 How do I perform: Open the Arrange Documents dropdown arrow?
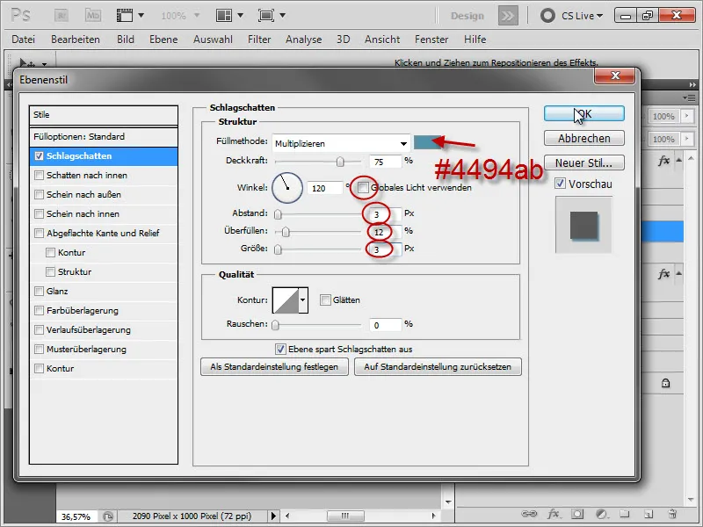240,16
